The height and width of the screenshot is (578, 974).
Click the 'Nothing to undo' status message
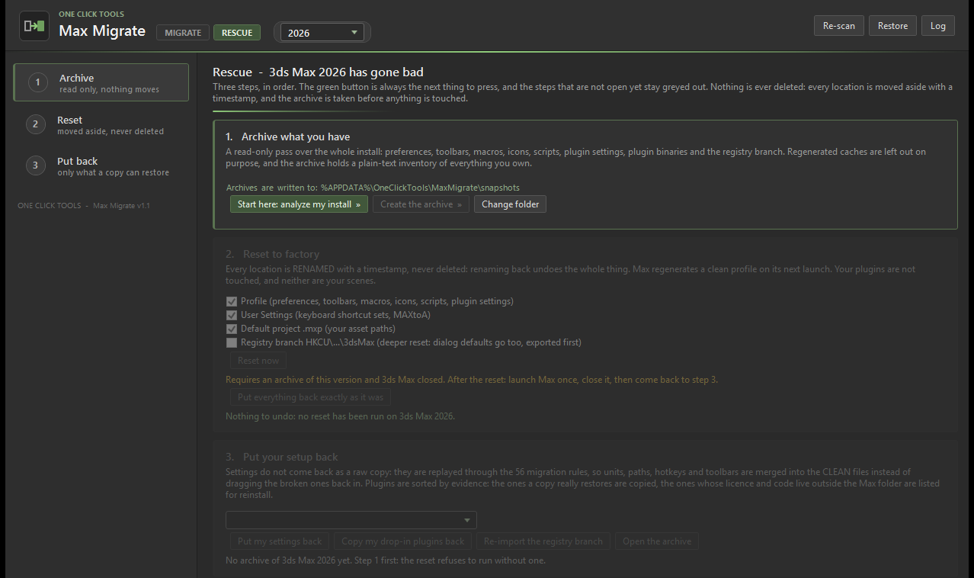[x=340, y=416]
